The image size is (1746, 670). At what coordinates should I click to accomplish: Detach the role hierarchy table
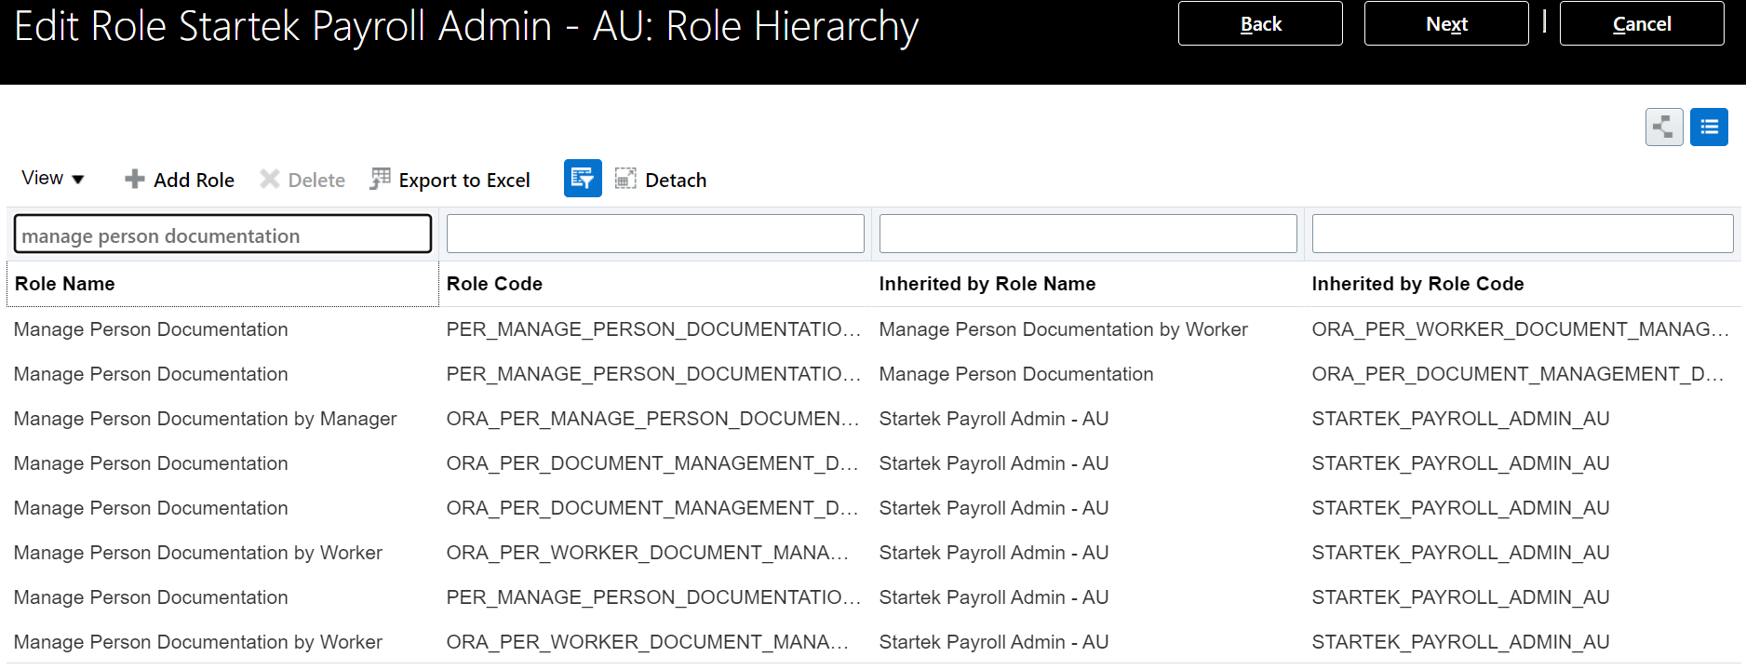point(661,180)
